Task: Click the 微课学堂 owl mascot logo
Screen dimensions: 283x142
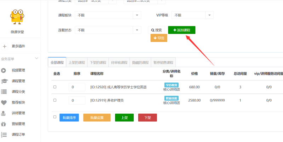Action: [x=17, y=17]
